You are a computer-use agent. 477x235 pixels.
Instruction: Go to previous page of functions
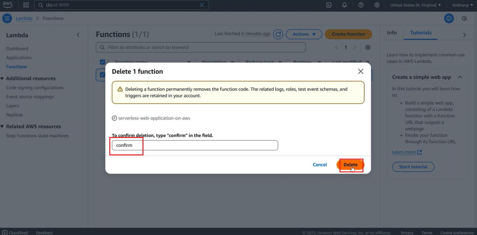(337, 47)
